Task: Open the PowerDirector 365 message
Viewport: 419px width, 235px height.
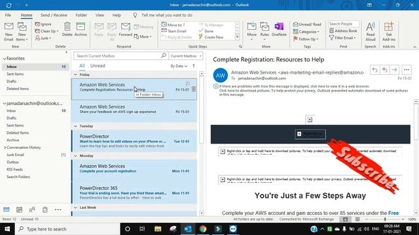Action: [134, 193]
